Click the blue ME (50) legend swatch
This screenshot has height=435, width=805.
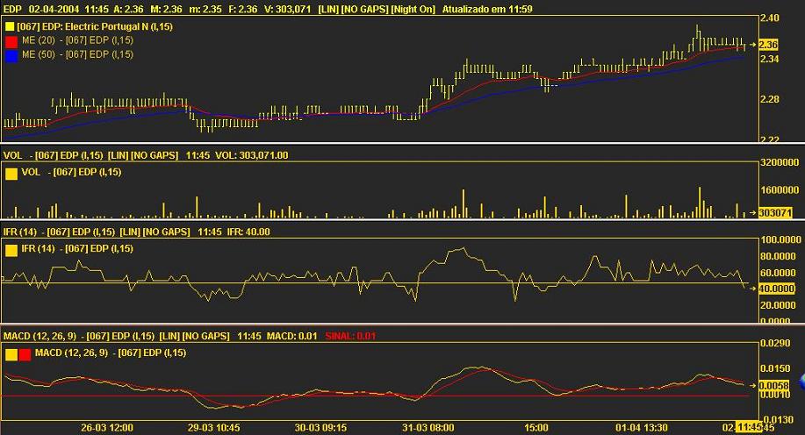pos(11,56)
